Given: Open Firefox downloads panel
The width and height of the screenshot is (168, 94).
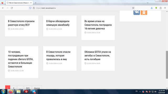Looking at the screenshot, I should 152,8.
